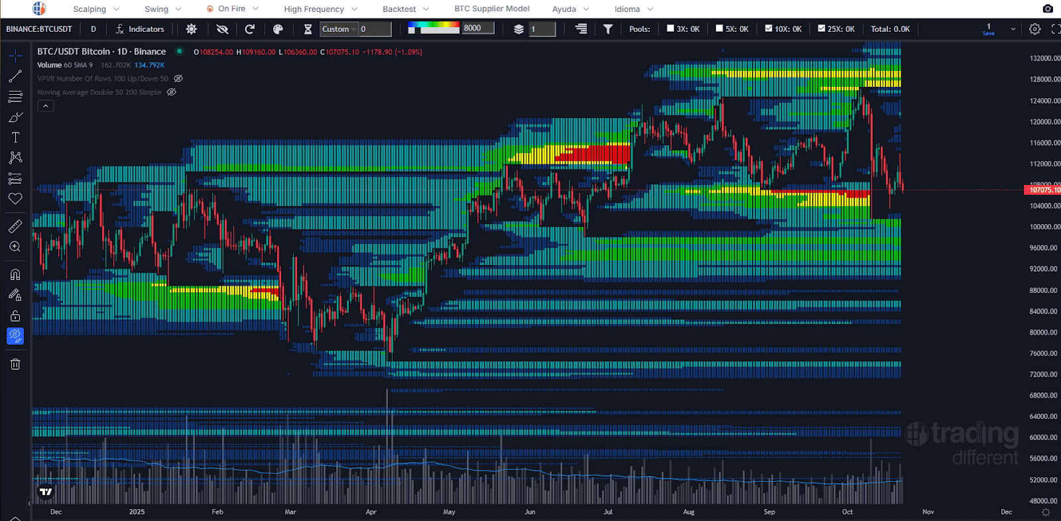Screen dimensions: 1061x521
Task: Expand the layout save dropdown arrow
Action: [x=1013, y=29]
